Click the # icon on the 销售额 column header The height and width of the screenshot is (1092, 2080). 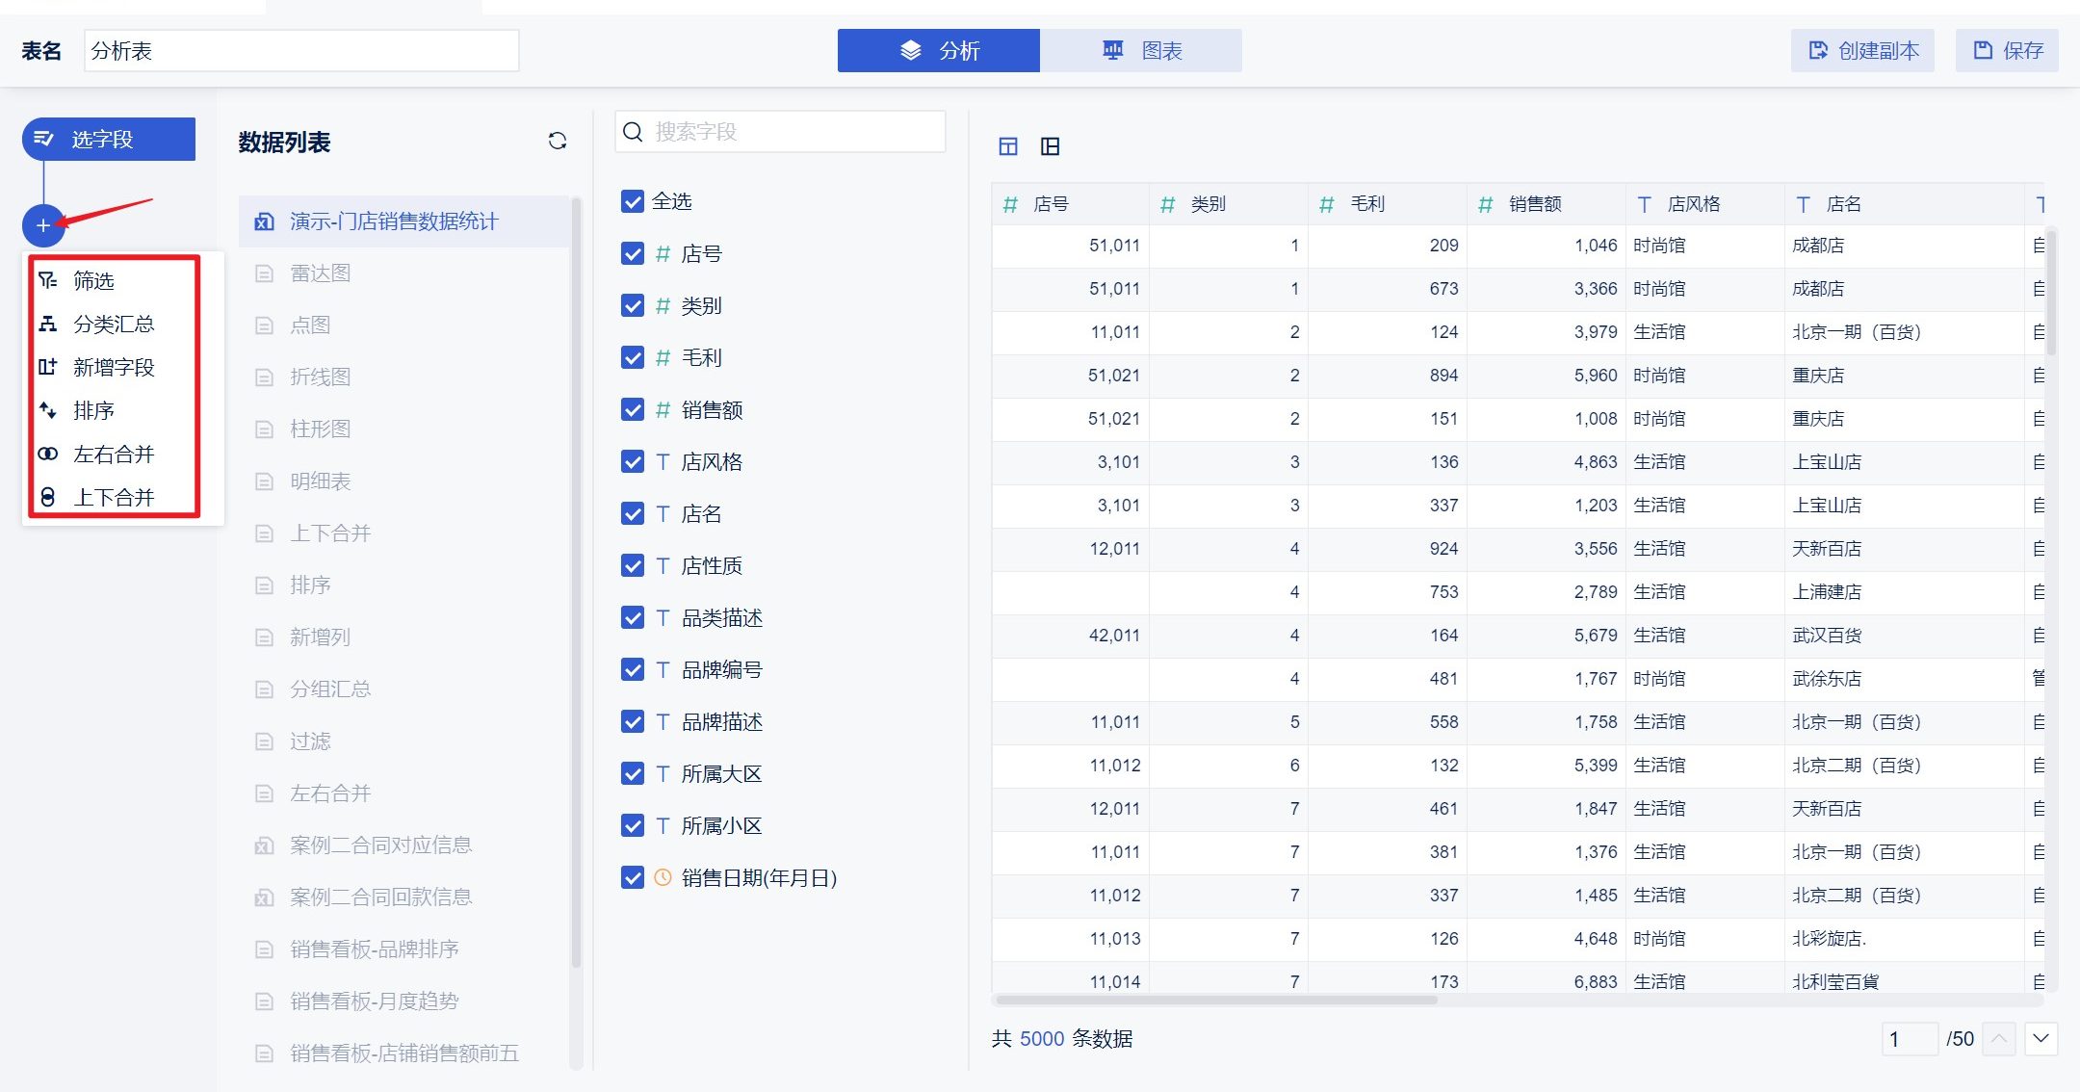tap(1483, 203)
